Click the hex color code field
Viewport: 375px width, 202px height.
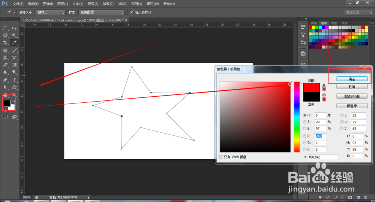322,157
